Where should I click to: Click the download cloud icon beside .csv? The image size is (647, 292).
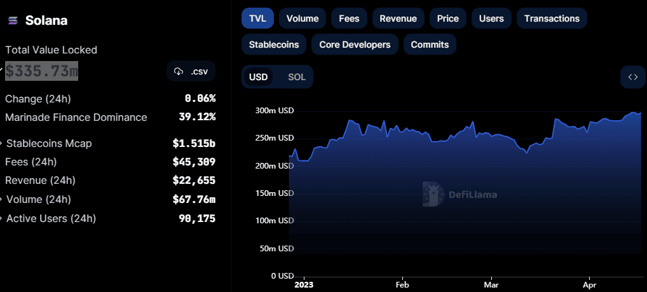[x=178, y=71]
